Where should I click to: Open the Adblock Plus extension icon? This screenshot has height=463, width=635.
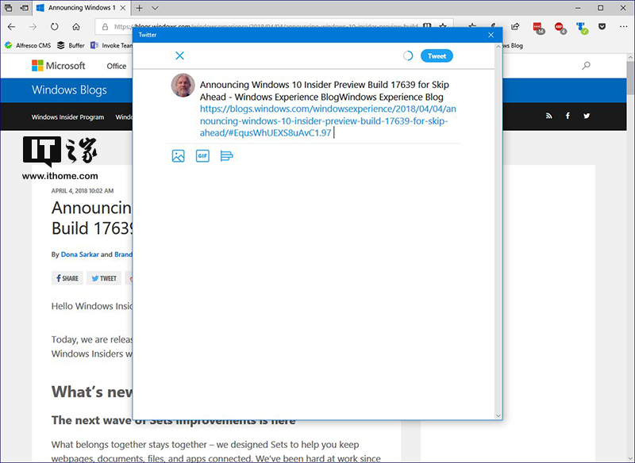pyautogui.click(x=560, y=28)
